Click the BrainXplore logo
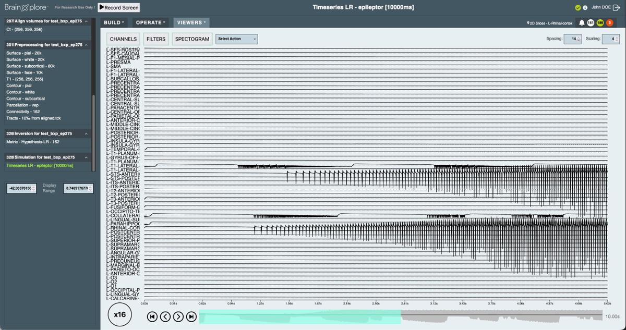The width and height of the screenshot is (626, 330). pos(26,7)
